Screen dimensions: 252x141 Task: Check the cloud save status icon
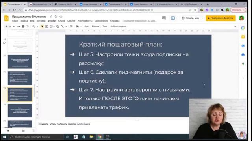(61, 16)
